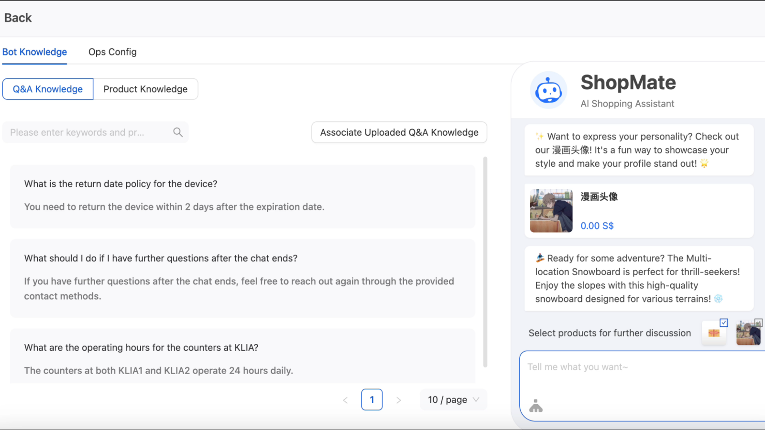
Task: Click Select products for further discussion label
Action: tap(610, 333)
